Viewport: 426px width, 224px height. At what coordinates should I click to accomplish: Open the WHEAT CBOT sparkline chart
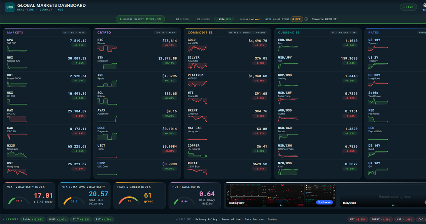(197, 171)
